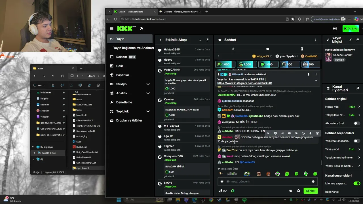This screenshot has width=363, height=204.
Task: Click the green Kicks icon below message box
Action: 233,191
